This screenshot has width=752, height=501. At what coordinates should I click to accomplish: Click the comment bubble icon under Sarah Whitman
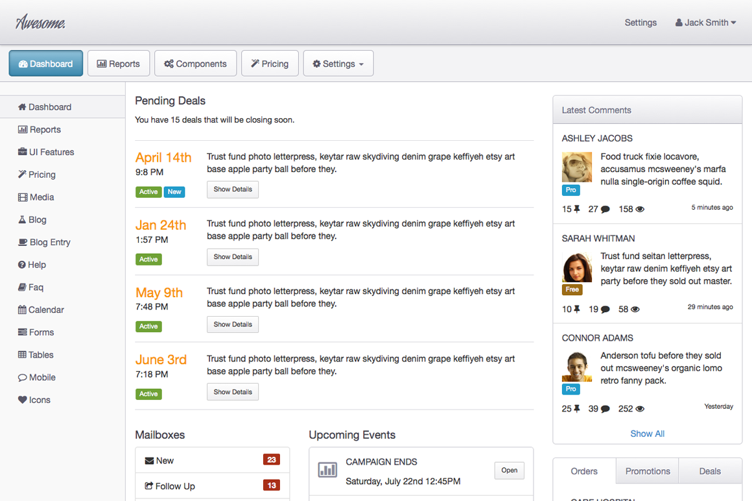coord(605,310)
